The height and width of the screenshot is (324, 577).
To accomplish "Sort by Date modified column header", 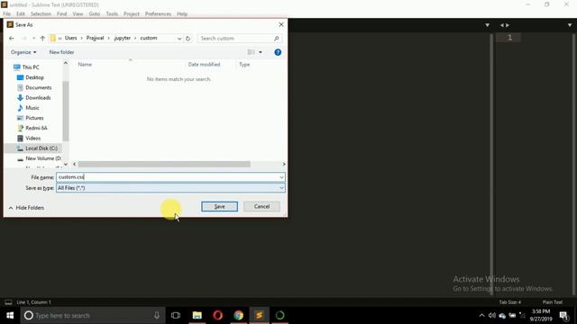I will 204,64.
